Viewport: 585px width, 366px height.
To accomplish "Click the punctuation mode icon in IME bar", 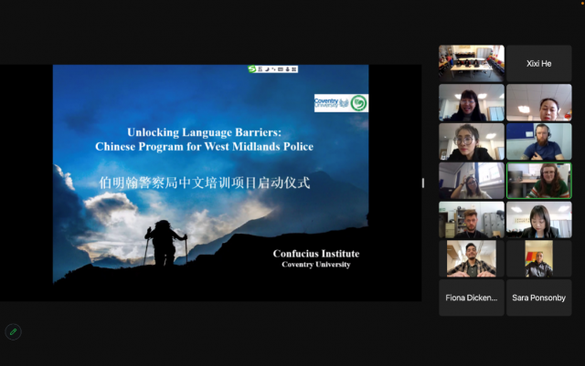I will pyautogui.click(x=273, y=69).
